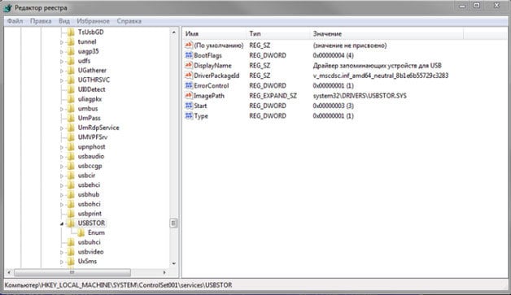The width and height of the screenshot is (511, 295).
Task: Open the Избранное menu
Action: click(94, 21)
